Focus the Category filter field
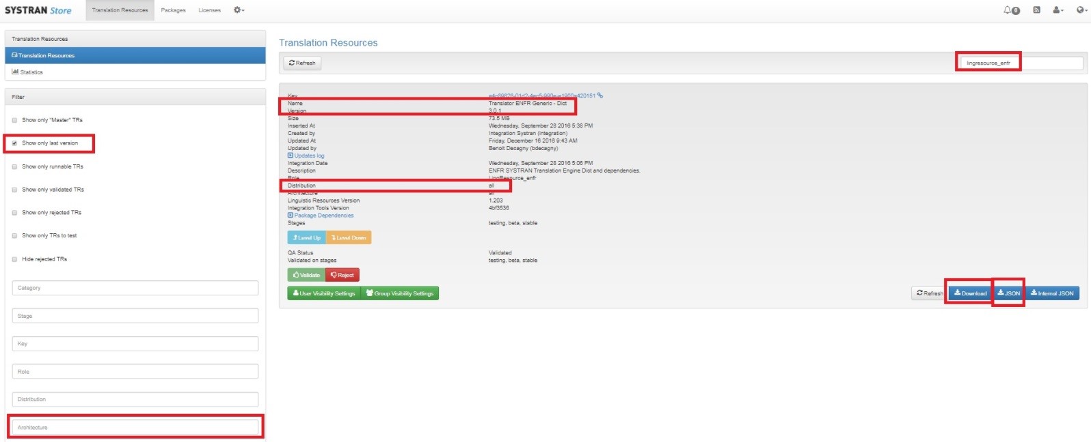This screenshot has height=442, width=1091. (135, 288)
